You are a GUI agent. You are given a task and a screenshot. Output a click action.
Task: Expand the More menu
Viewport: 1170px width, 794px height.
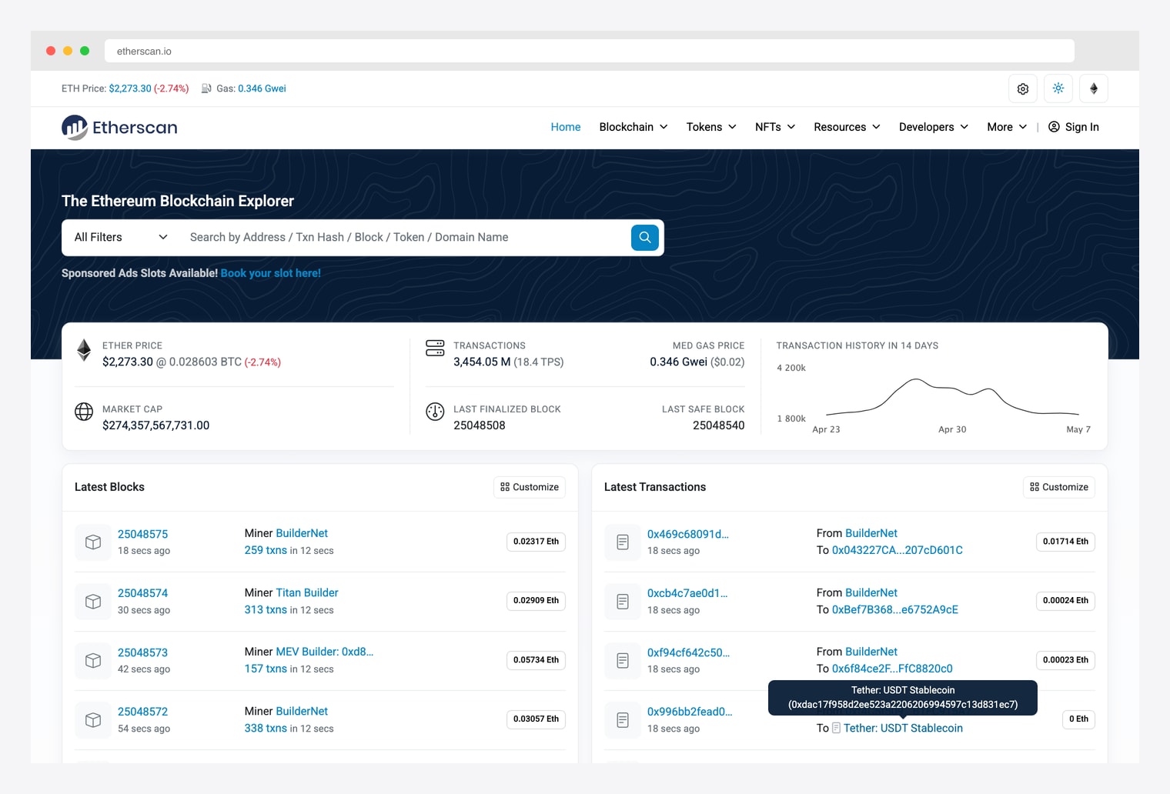tap(1007, 127)
